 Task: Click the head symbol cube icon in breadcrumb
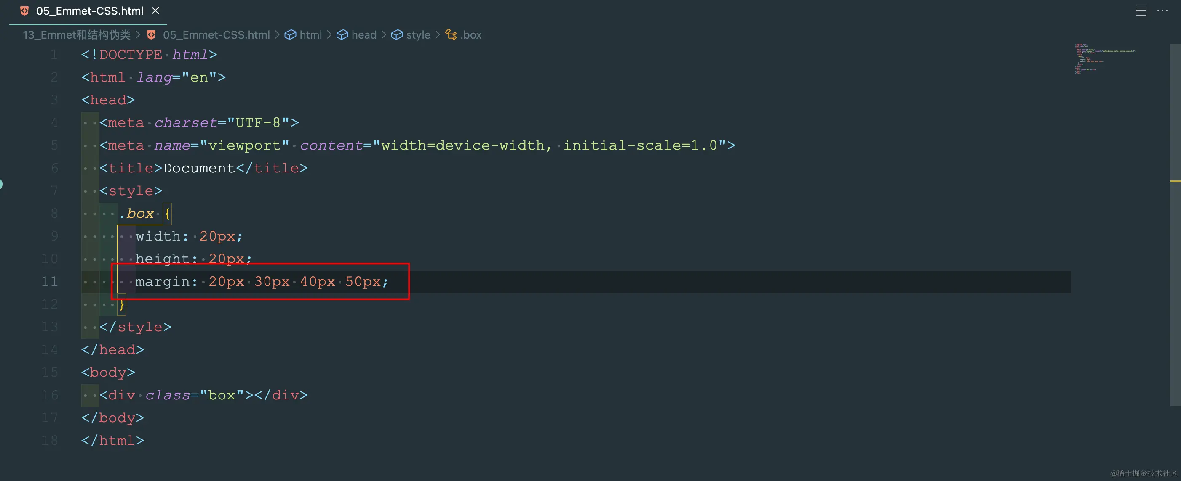342,35
